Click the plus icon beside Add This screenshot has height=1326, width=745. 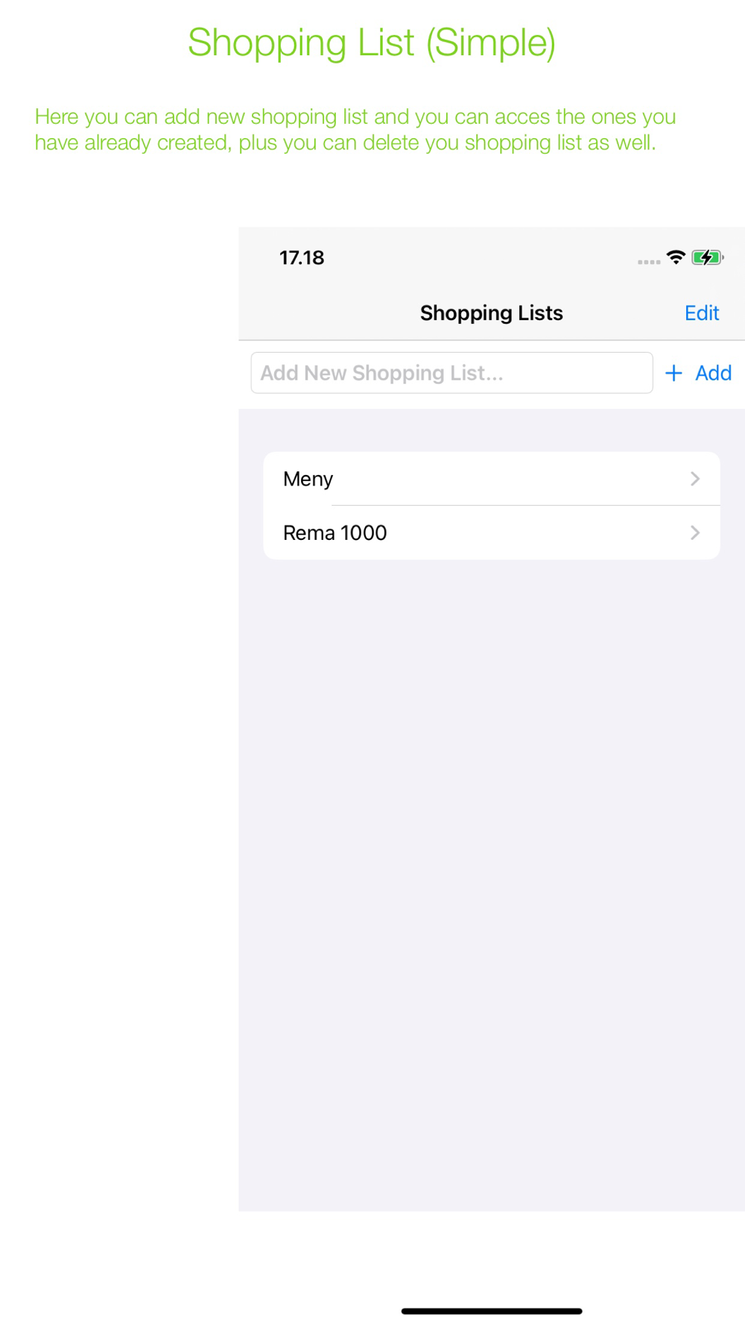(673, 373)
